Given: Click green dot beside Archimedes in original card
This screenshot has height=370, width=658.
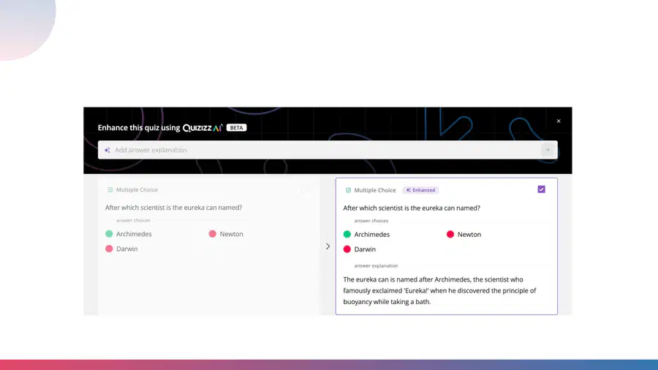Looking at the screenshot, I should [109, 234].
